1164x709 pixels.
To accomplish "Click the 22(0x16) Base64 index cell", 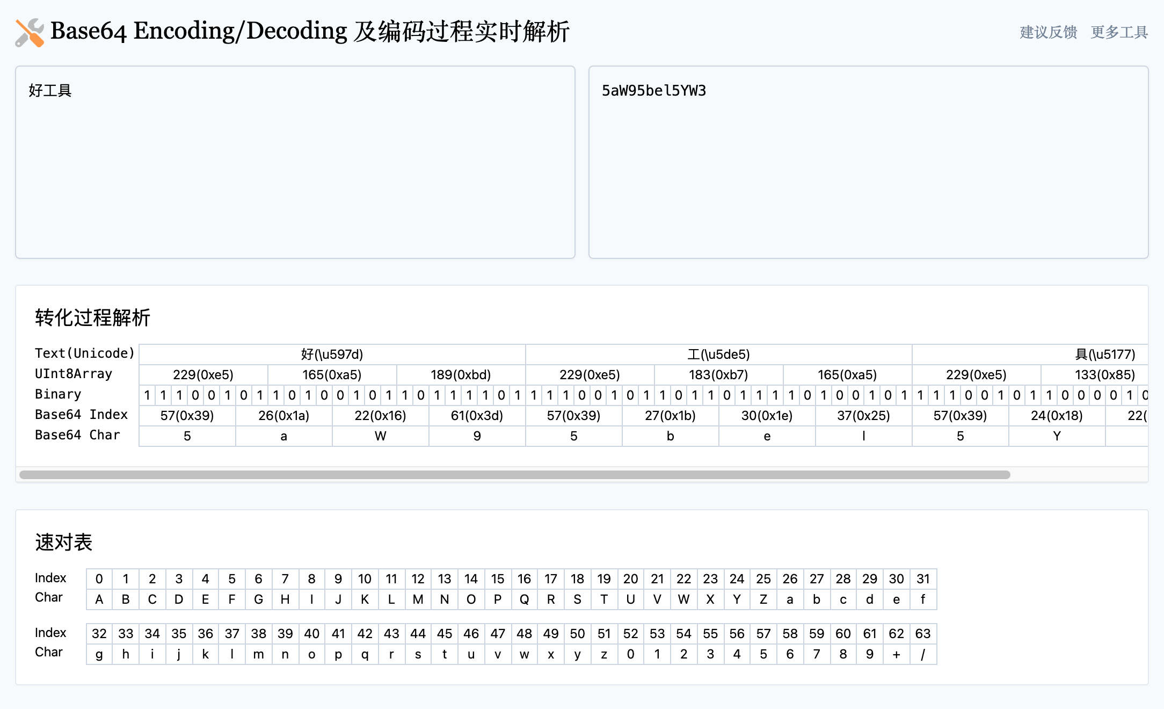I will (381, 416).
